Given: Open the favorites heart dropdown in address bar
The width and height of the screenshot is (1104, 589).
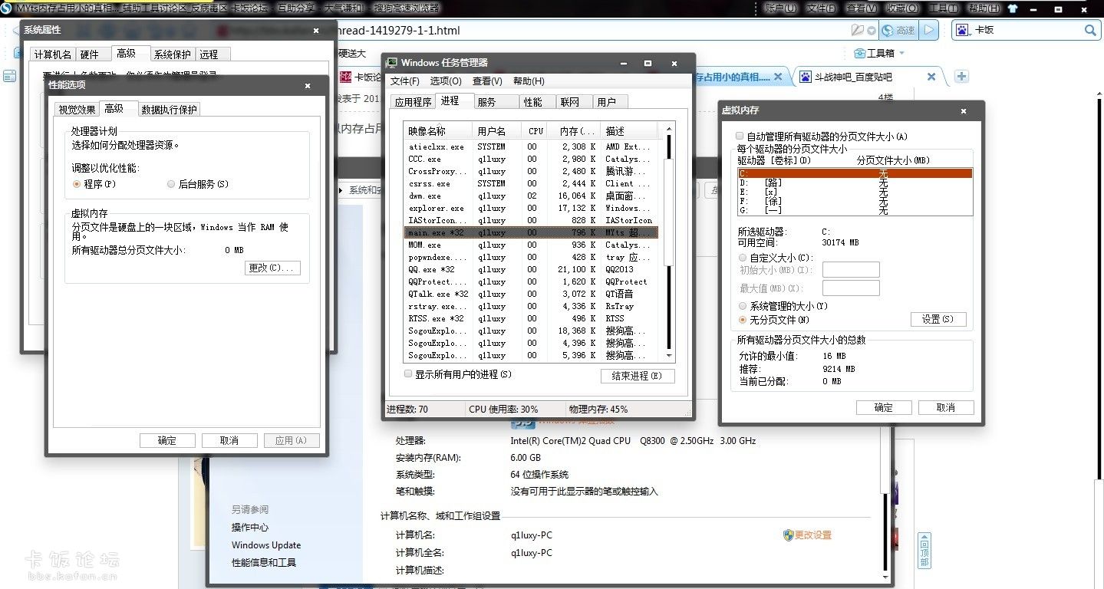Looking at the screenshot, I should click(x=871, y=30).
